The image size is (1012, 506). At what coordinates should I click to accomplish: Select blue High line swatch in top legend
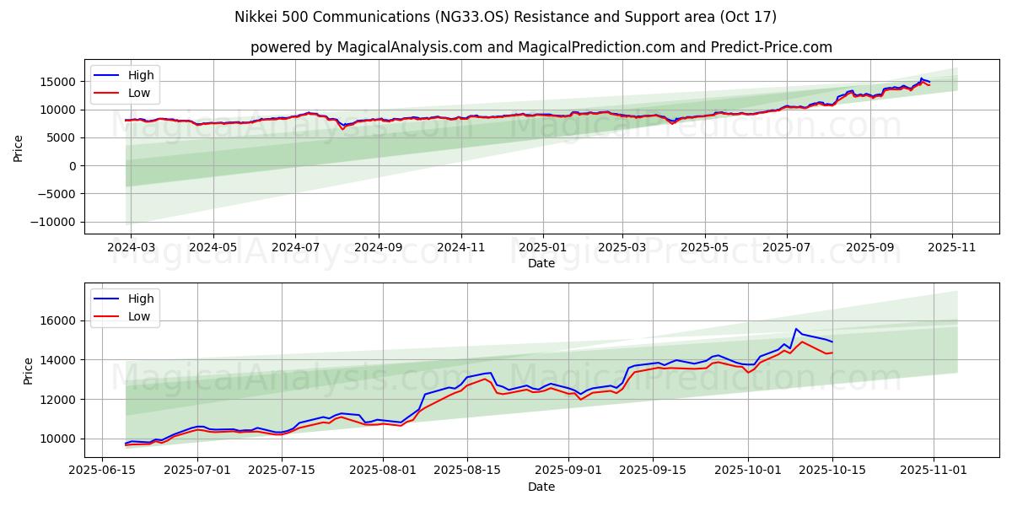pyautogui.click(x=107, y=76)
